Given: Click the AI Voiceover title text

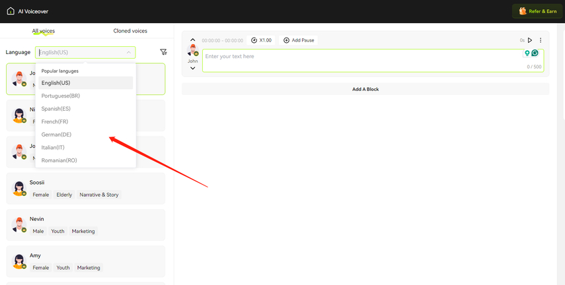Looking at the screenshot, I should [x=33, y=11].
